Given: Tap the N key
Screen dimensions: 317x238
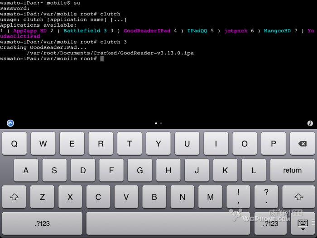Looking at the screenshot, I should 183,196.
